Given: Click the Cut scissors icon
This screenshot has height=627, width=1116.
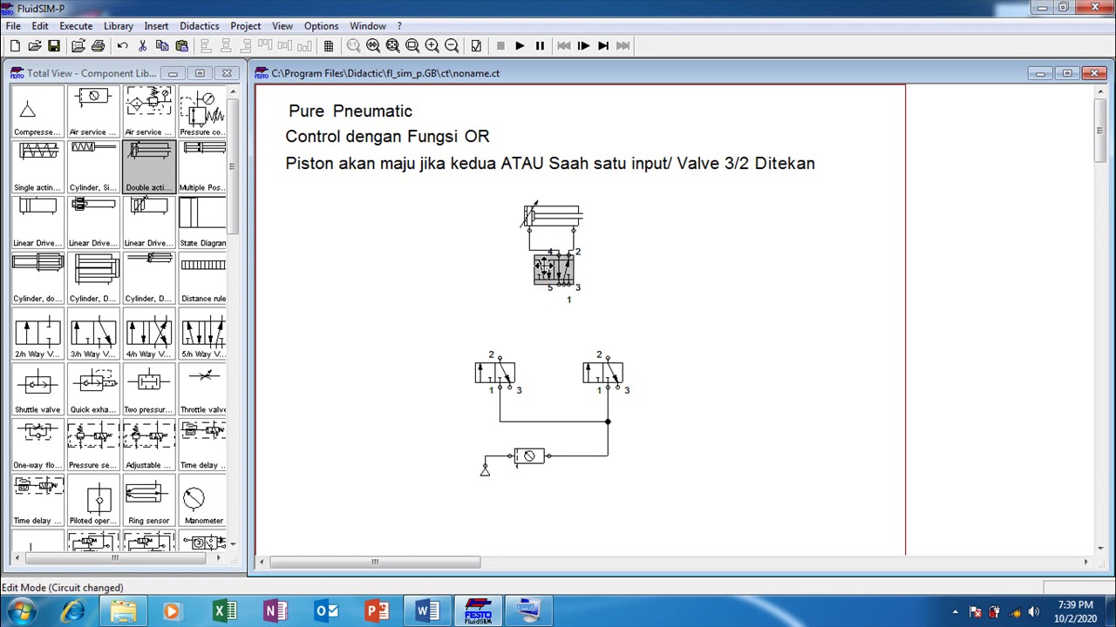Looking at the screenshot, I should (x=142, y=46).
